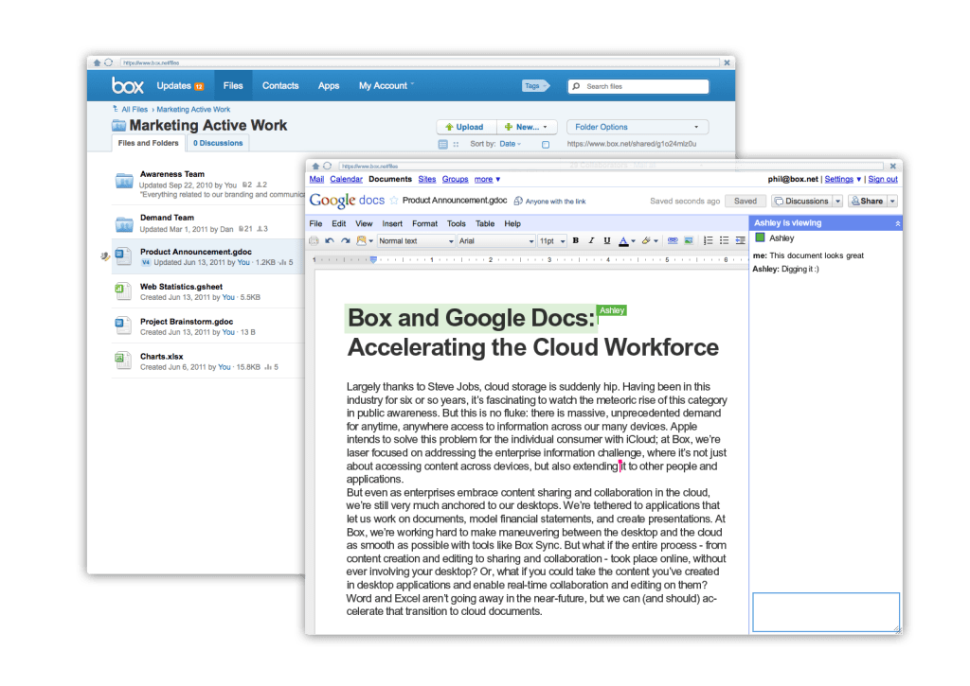
Task: Switch Box file view to grid layout
Action: point(456,144)
